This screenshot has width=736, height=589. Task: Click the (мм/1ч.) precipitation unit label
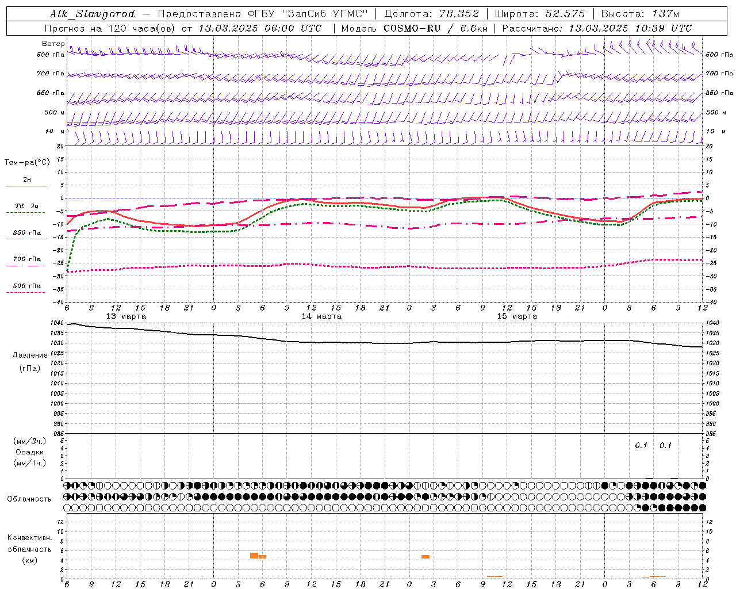29,463
